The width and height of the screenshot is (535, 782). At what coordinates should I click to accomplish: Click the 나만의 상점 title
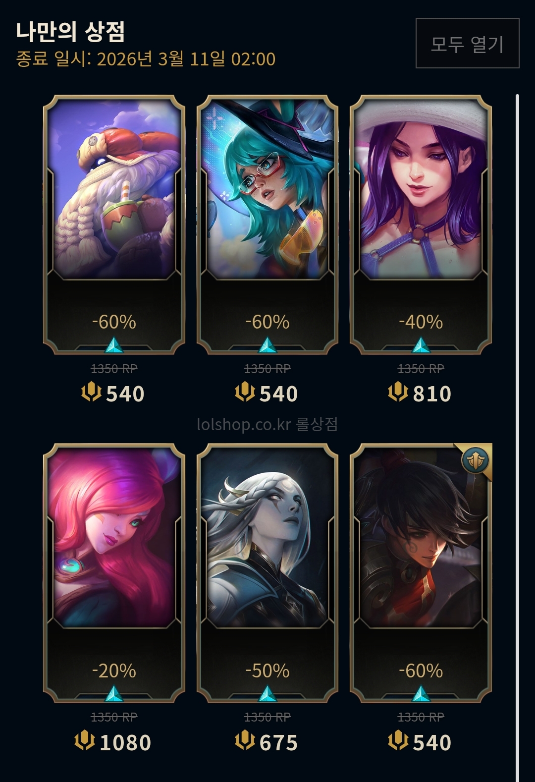coord(70,31)
